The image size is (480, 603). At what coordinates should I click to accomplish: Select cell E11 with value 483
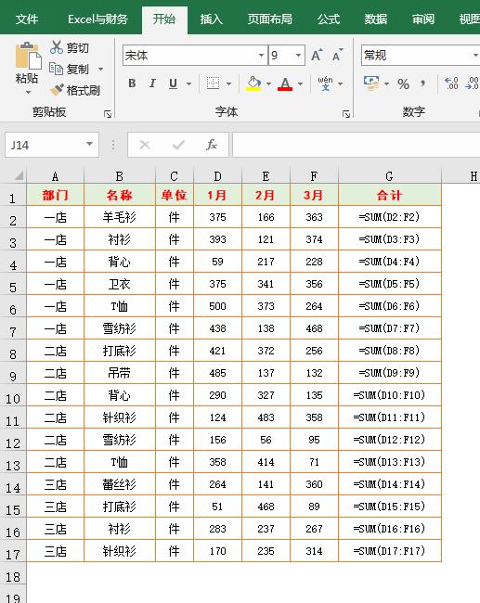tap(266, 417)
